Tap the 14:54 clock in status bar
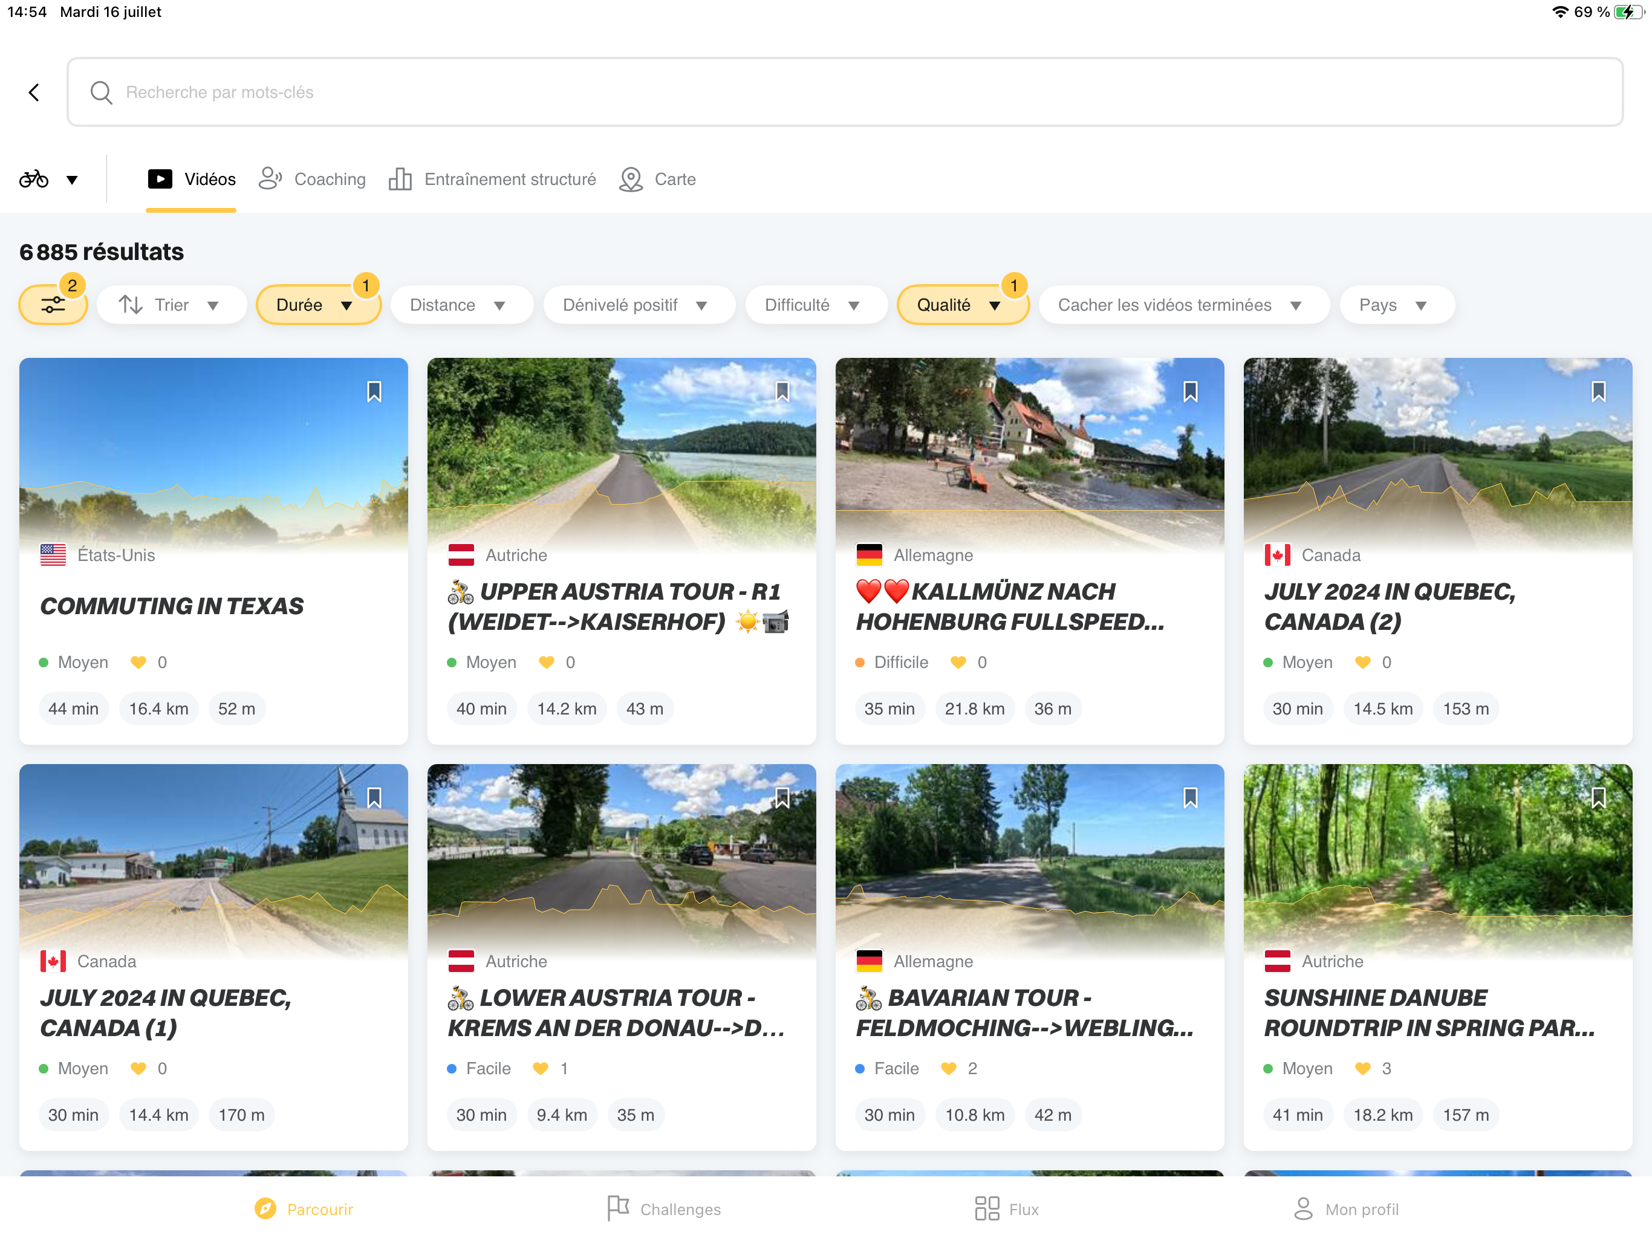The width and height of the screenshot is (1652, 1238). (27, 12)
